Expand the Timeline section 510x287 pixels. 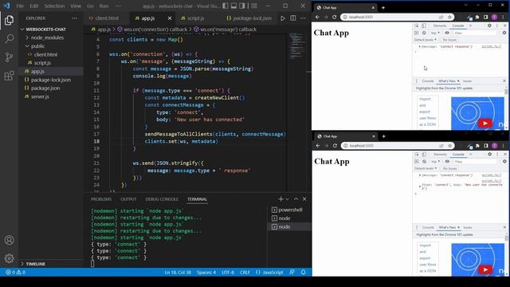[35, 264]
